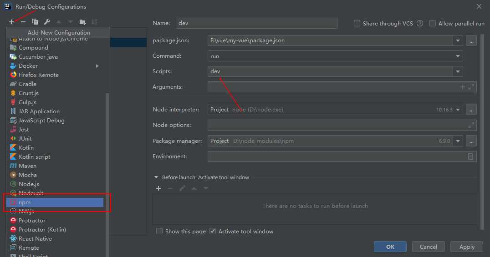
Task: Edit the Before launch task with the pencil icon
Action: coord(182,188)
